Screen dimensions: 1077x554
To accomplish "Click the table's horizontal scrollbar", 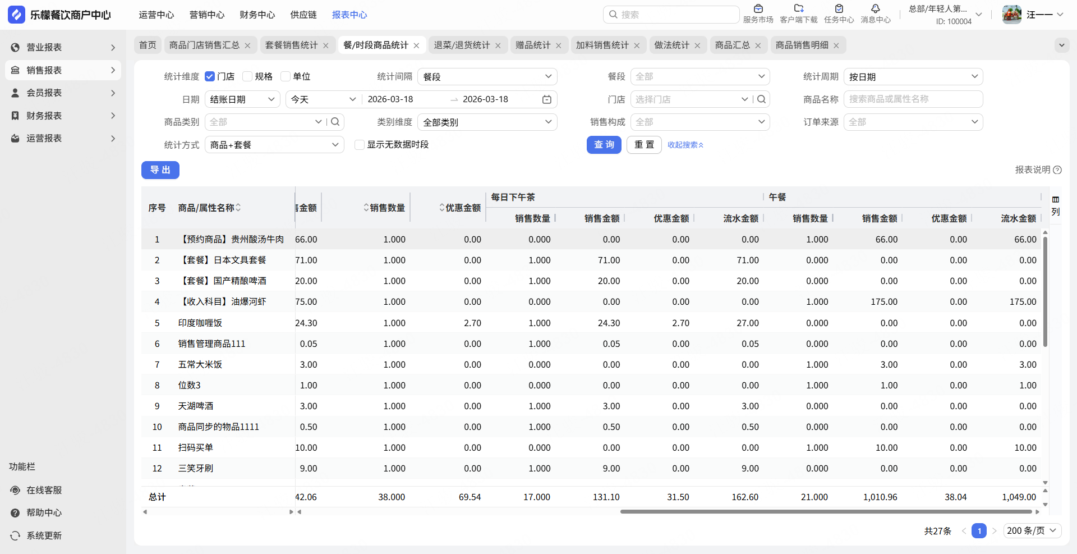I will [826, 511].
